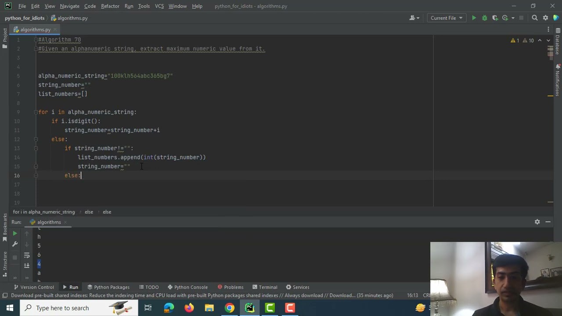This screenshot has width=562, height=316.
Task: Open the Version Control tool window
Action: point(33,287)
